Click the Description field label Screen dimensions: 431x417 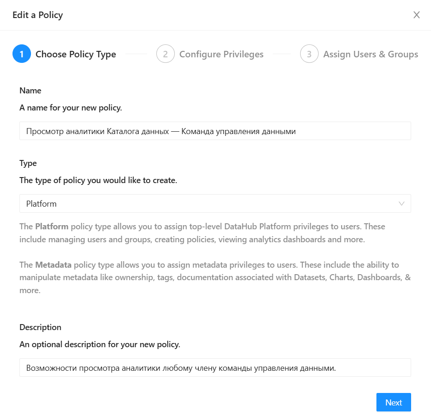40,327
